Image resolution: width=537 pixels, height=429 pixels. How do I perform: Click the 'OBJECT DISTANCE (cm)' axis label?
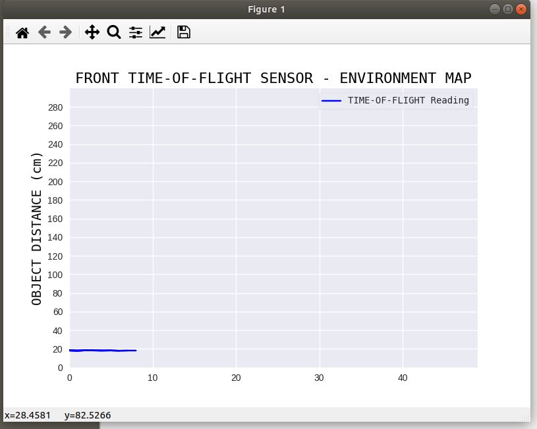37,229
